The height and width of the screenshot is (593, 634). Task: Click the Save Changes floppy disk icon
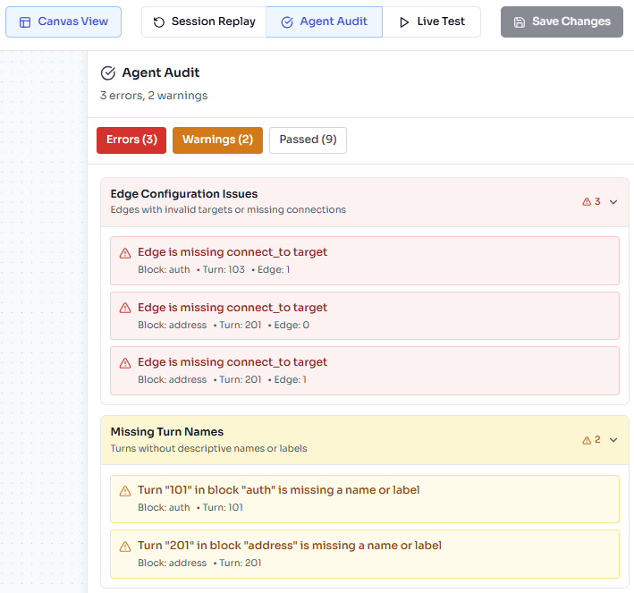[x=520, y=21]
